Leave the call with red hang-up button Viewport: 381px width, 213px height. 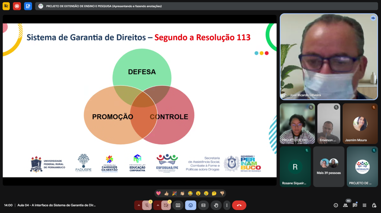(x=239, y=205)
